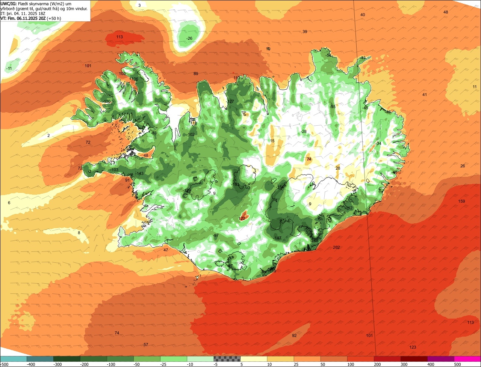
Task: Select the darkest green swatch between -300 and -200
Action: [x=67, y=359]
